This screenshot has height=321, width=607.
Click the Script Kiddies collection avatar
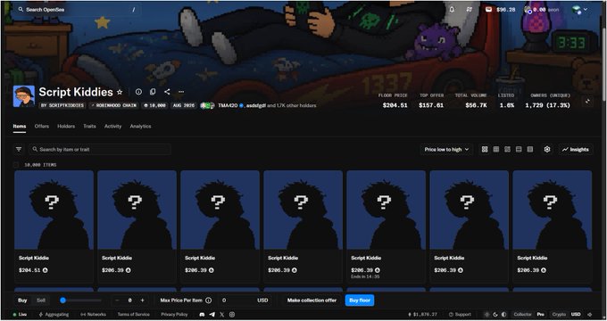(x=23, y=96)
